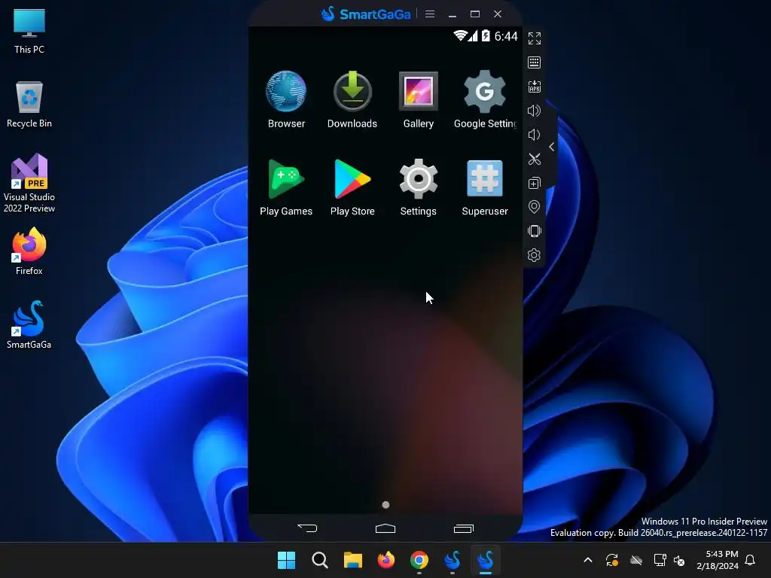Click the install APK icon

535,87
